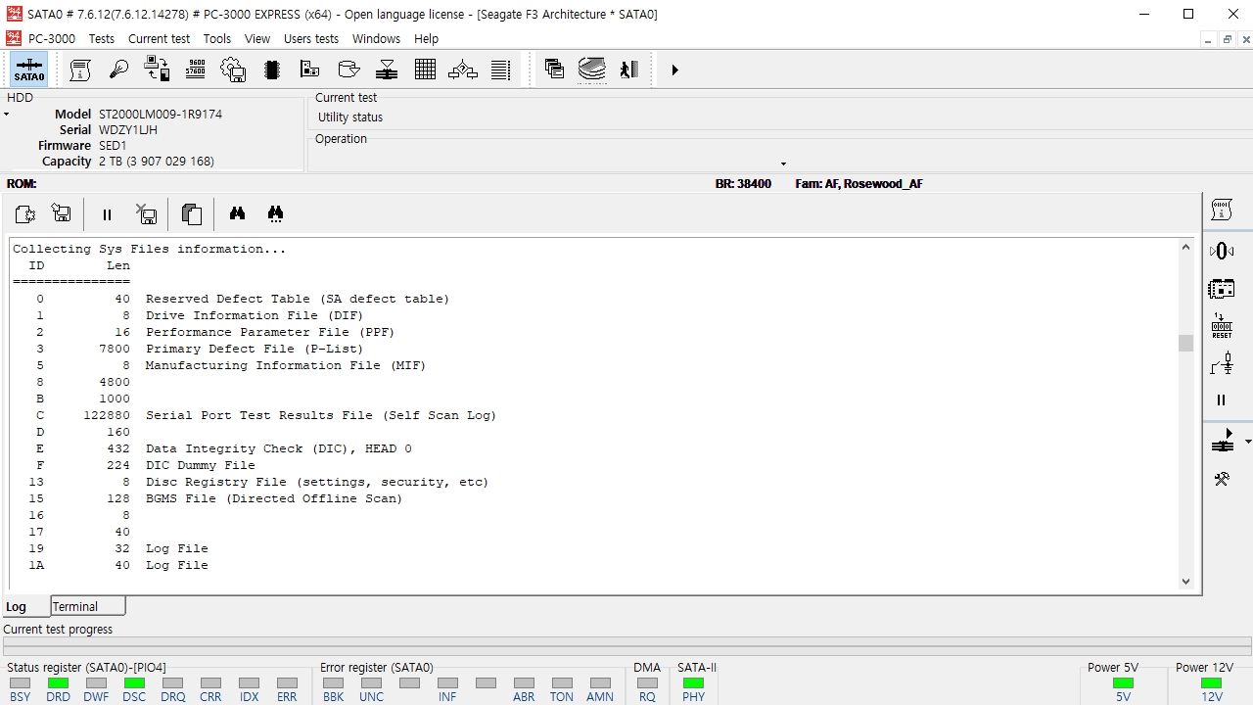Toggle the Power 5V indicator

[x=1123, y=682]
